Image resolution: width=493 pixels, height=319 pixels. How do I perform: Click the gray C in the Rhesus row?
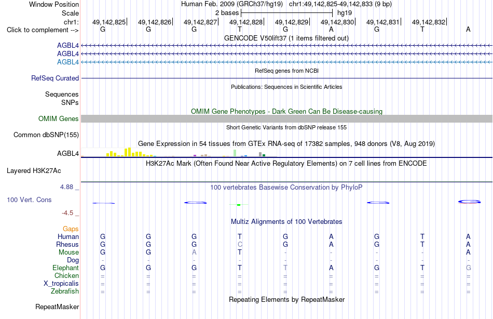click(240, 244)
